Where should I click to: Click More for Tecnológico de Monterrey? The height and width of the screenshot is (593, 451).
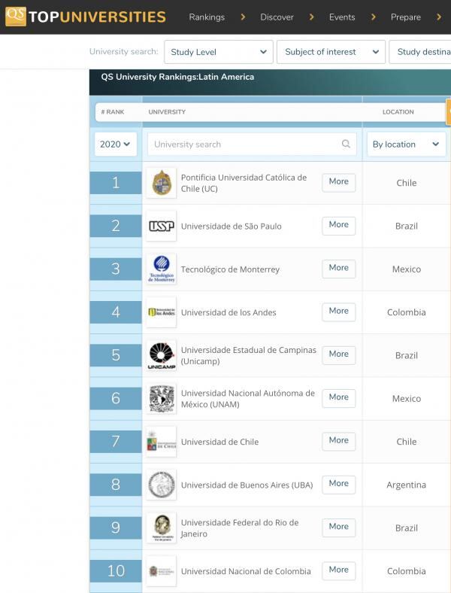pos(339,268)
